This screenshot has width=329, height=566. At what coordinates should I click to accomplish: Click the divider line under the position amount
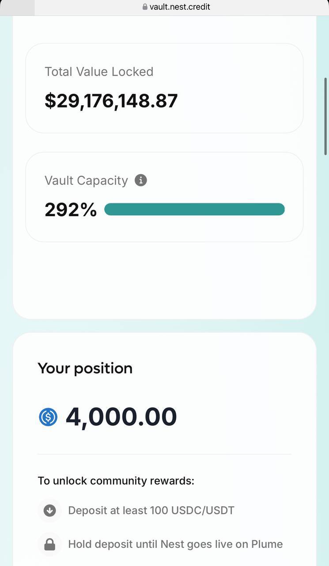pos(164,454)
